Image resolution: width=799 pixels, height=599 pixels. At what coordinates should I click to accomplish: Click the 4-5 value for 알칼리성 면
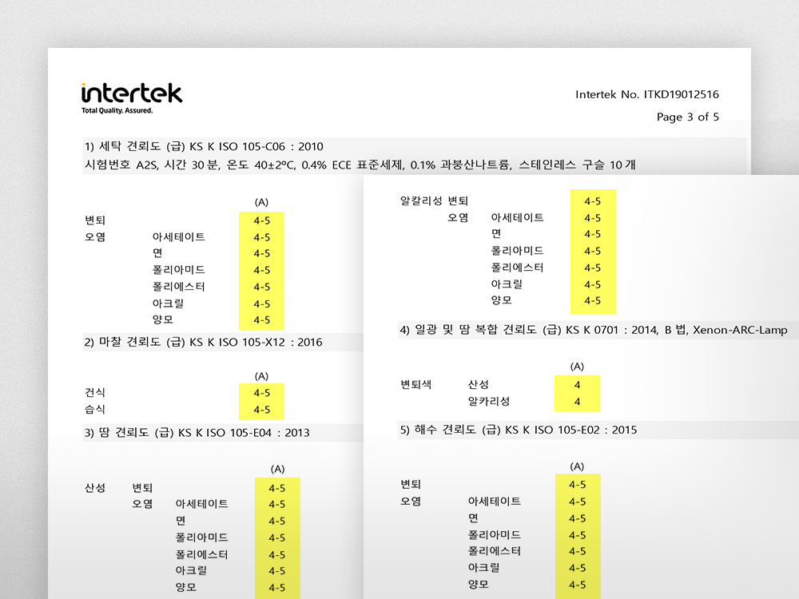(593, 234)
